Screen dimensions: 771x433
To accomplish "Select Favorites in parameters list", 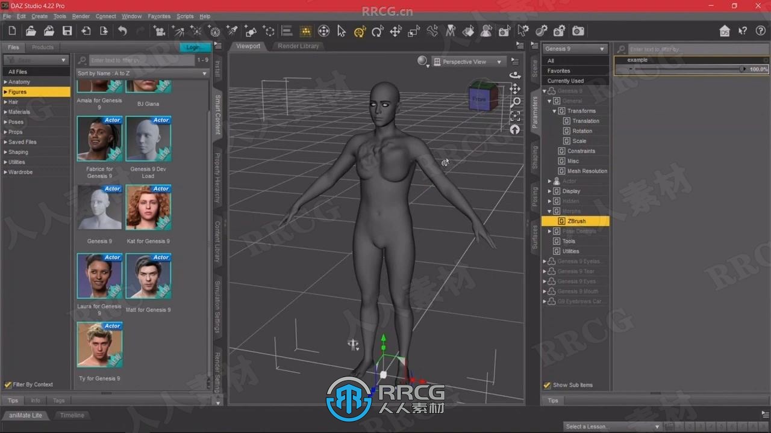I will click(x=575, y=71).
